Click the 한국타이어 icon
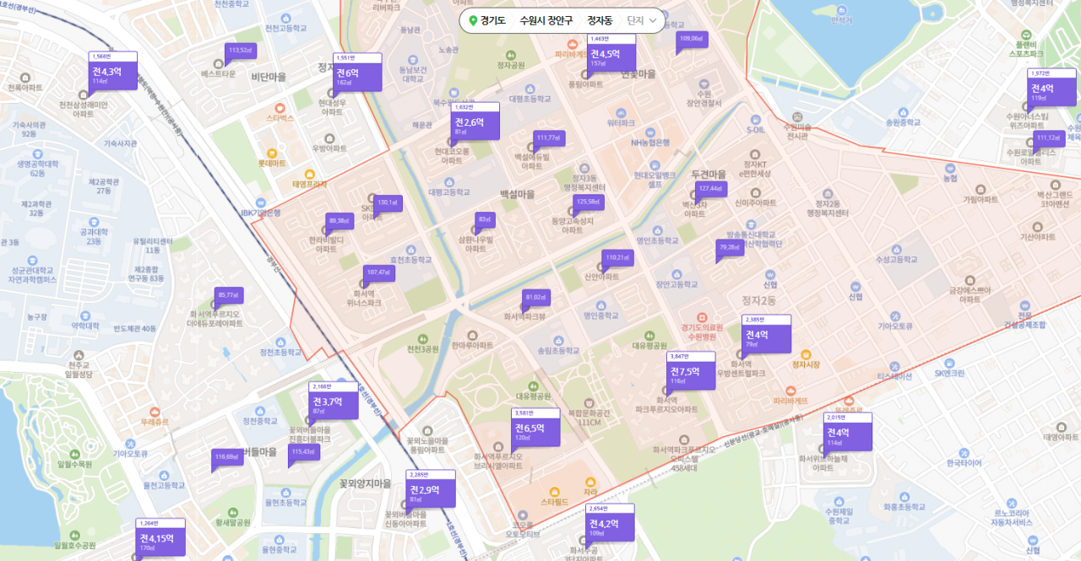This screenshot has height=561, width=1081. (x=963, y=451)
